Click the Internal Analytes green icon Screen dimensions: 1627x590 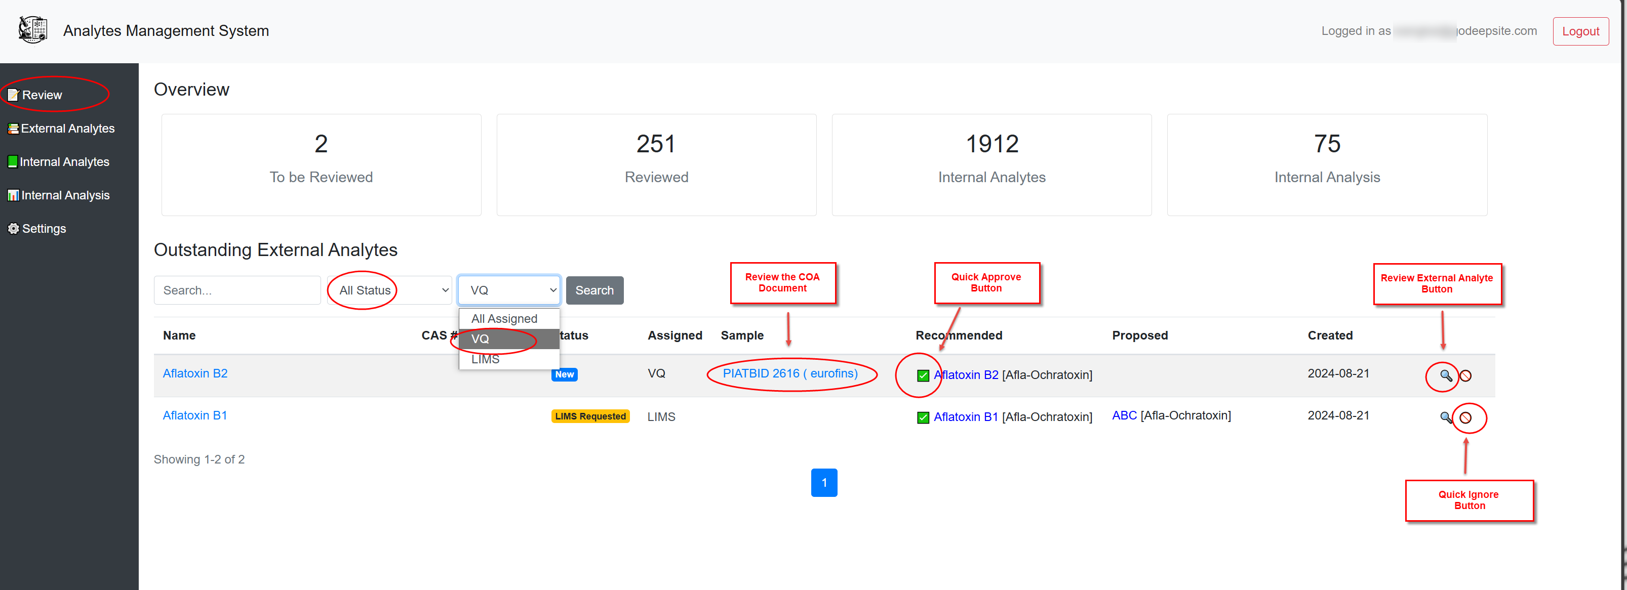[12, 162]
